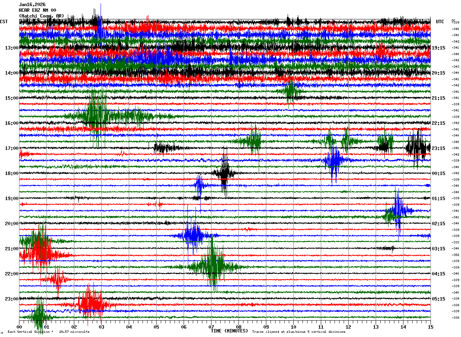Click the 23:15 UTC time label
Viewport: 461px width, 337px height.
[x=439, y=148]
